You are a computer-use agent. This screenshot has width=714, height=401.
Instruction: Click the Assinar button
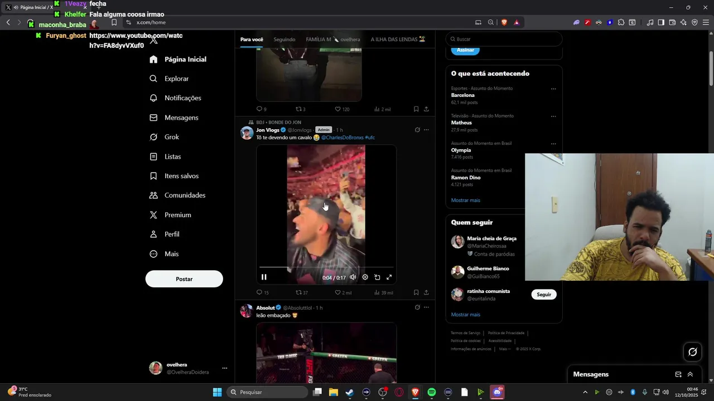tap(465, 50)
